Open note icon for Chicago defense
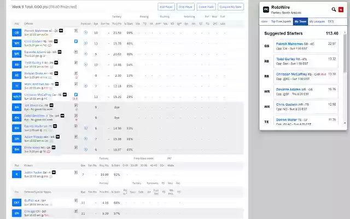This screenshot has height=219, width=350. click(76, 211)
